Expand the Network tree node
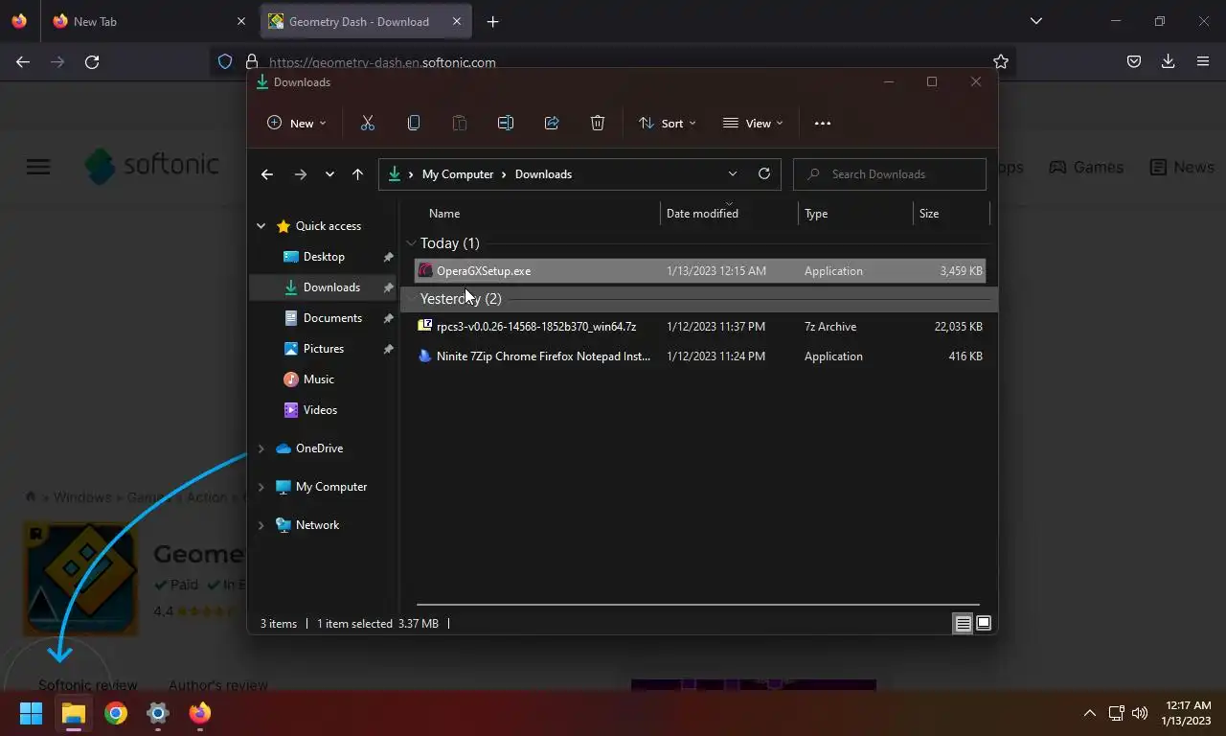This screenshot has width=1226, height=736. click(261, 525)
